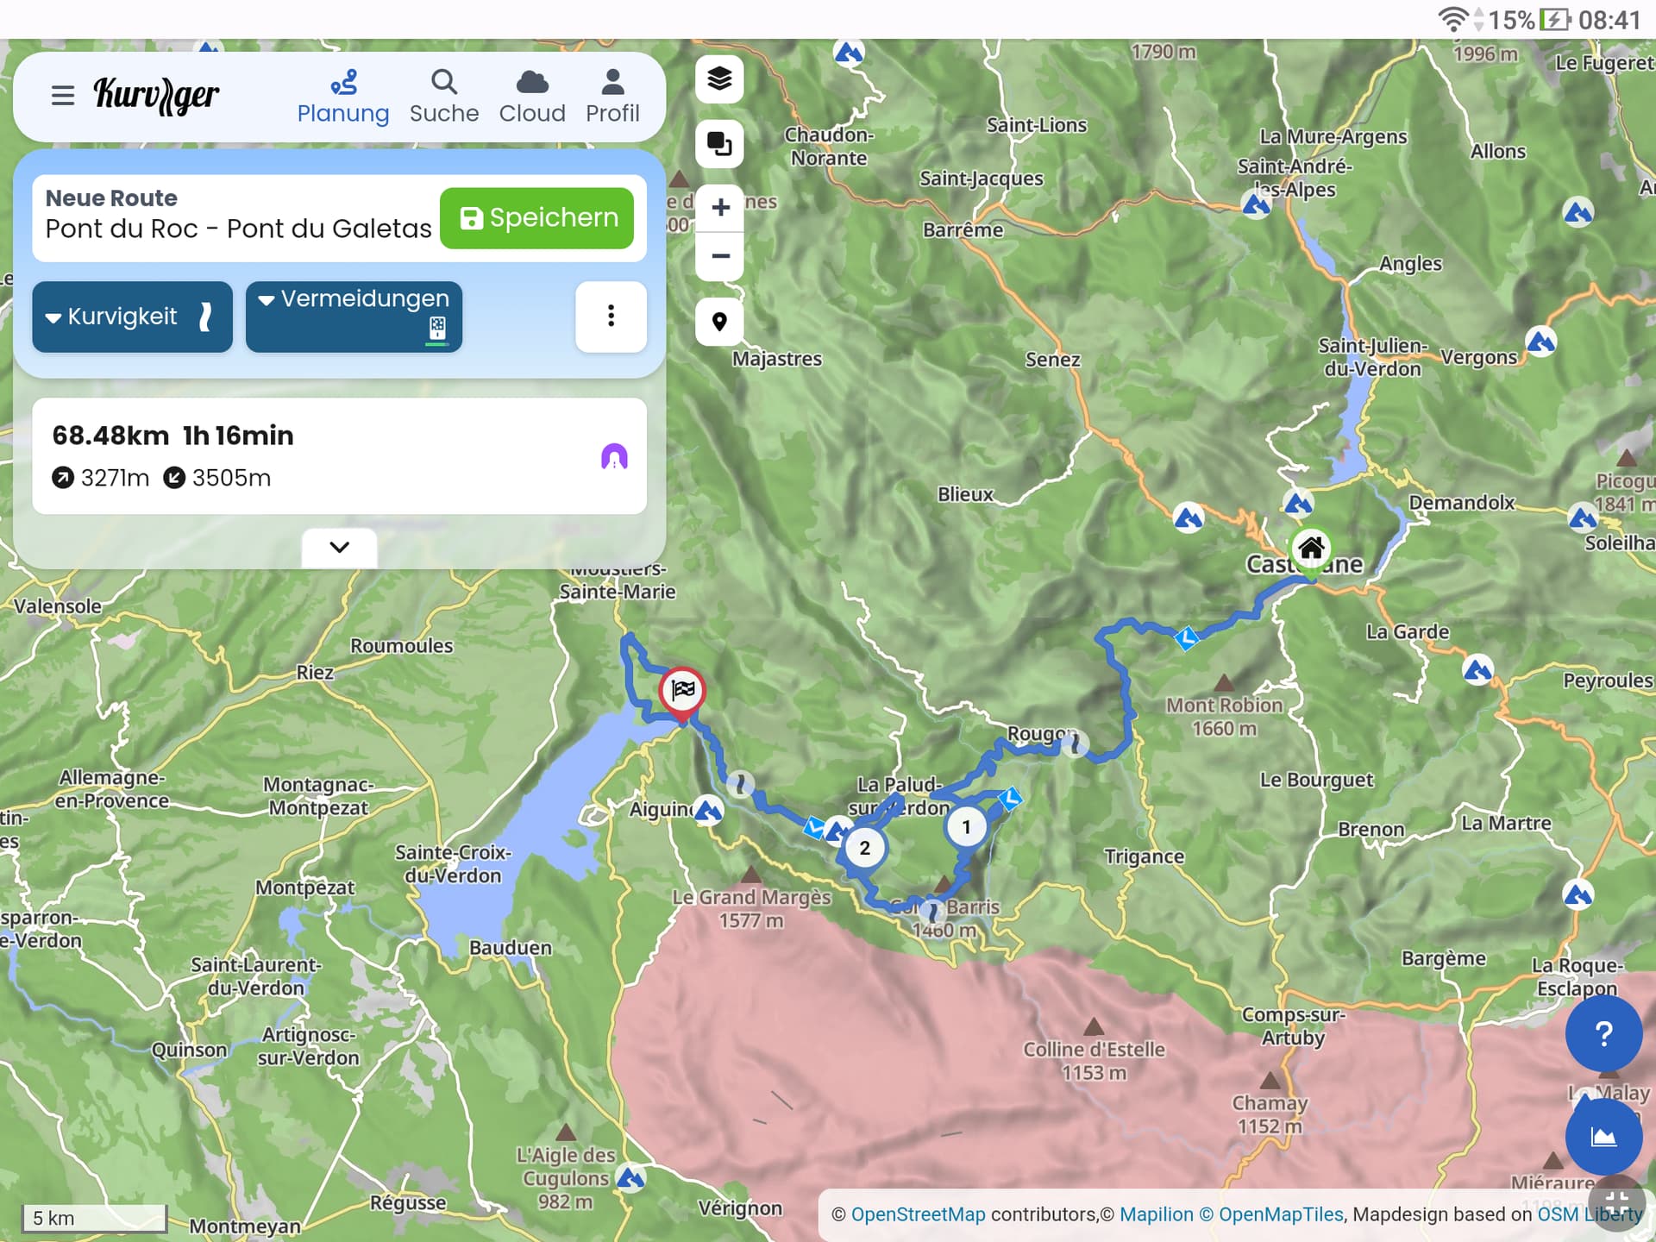Switch to the Suche tab
This screenshot has width=1656, height=1242.
[443, 96]
